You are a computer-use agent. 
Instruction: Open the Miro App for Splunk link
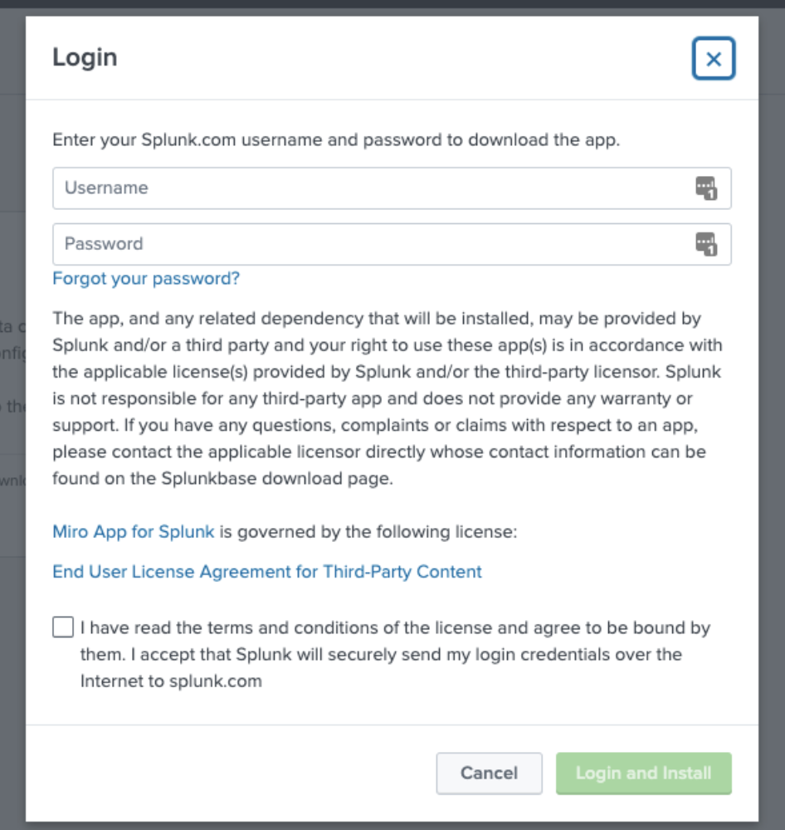(x=134, y=531)
